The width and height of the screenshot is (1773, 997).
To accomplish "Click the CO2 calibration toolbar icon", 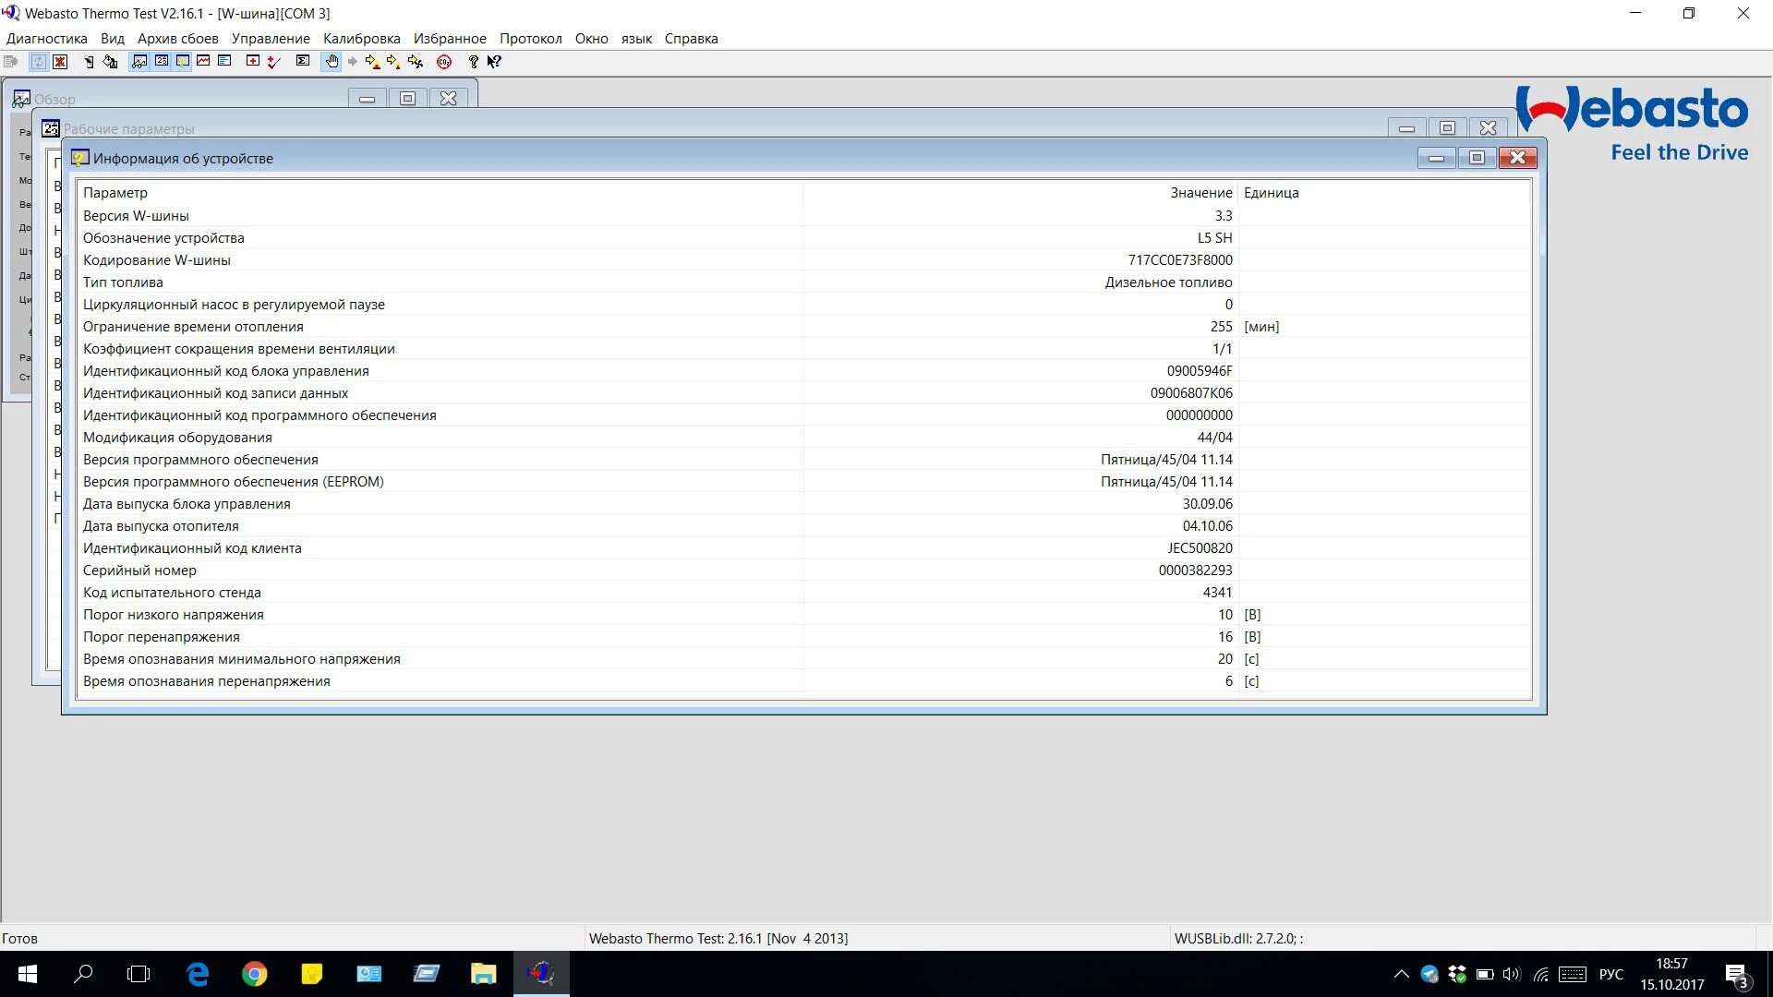I will pyautogui.click(x=444, y=62).
